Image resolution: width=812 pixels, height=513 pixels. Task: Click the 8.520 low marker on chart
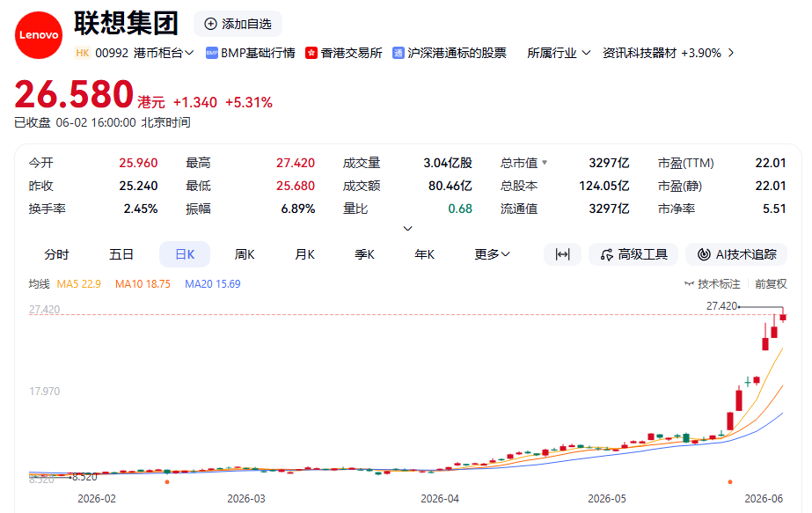tap(85, 477)
